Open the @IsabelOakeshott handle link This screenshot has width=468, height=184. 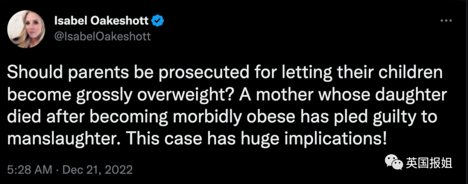click(103, 36)
